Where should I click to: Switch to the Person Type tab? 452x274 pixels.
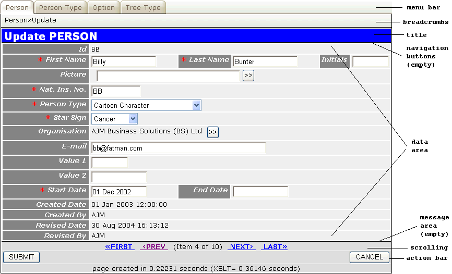click(x=60, y=8)
